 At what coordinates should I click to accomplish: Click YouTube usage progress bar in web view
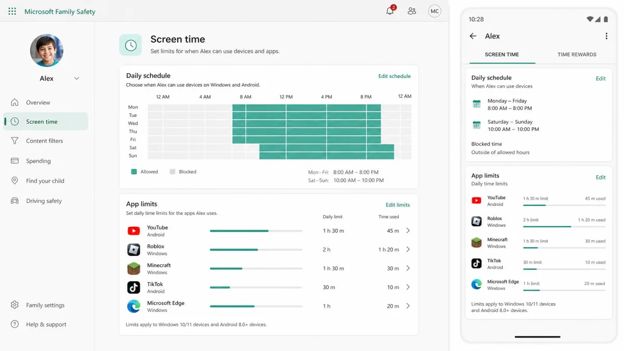[x=256, y=231]
